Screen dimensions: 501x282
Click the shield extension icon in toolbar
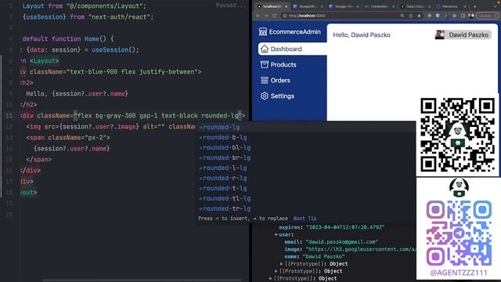point(438,16)
